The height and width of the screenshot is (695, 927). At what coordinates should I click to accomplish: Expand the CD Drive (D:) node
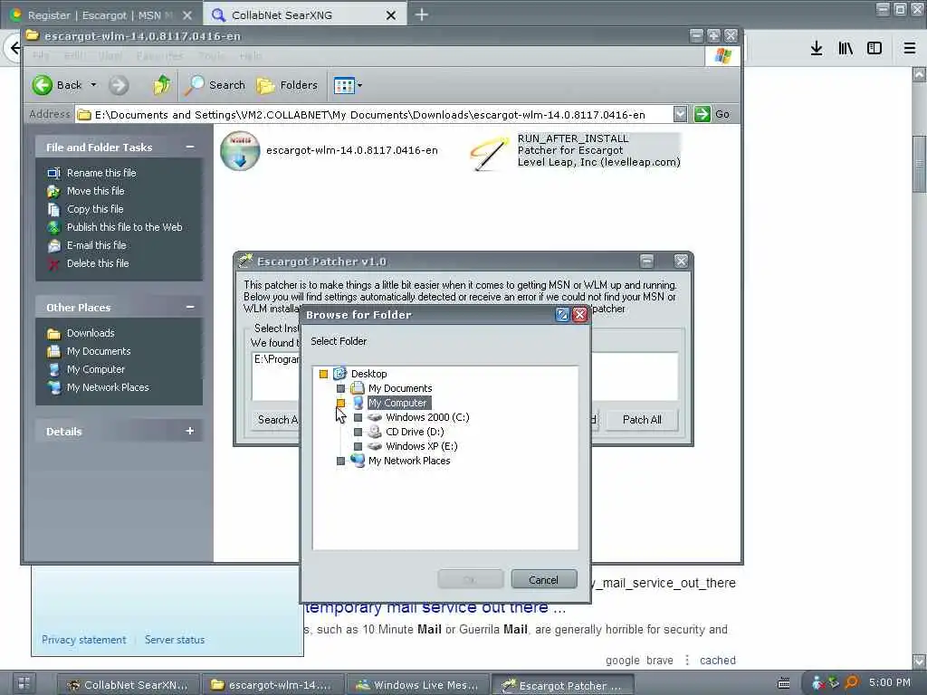coord(358,432)
